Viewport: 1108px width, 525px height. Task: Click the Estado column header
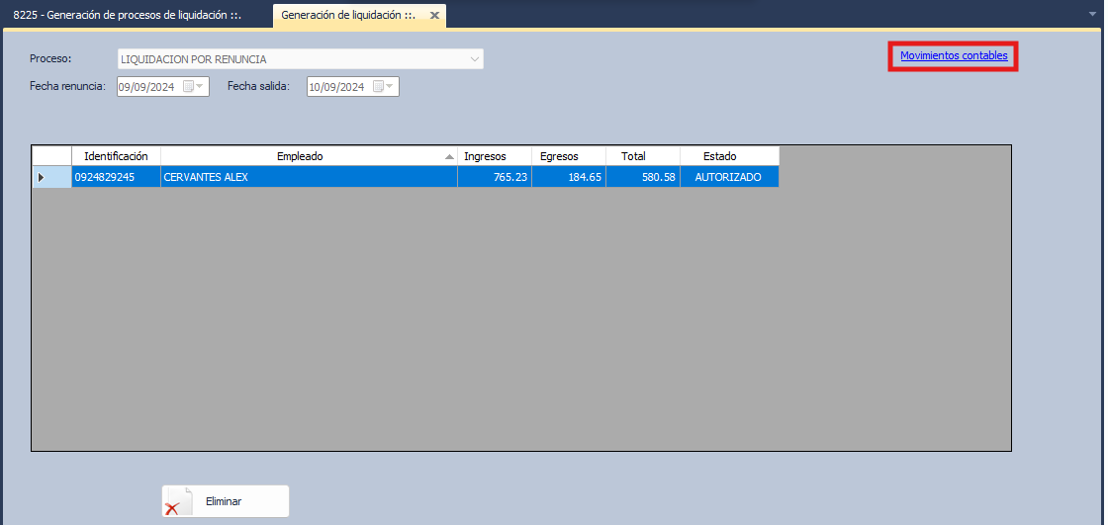(x=719, y=156)
